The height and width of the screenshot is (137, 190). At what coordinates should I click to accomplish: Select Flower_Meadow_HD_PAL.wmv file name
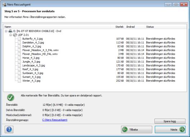click(40, 54)
